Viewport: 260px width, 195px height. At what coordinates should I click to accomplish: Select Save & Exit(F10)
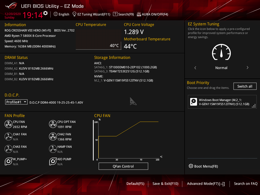pos(165,184)
